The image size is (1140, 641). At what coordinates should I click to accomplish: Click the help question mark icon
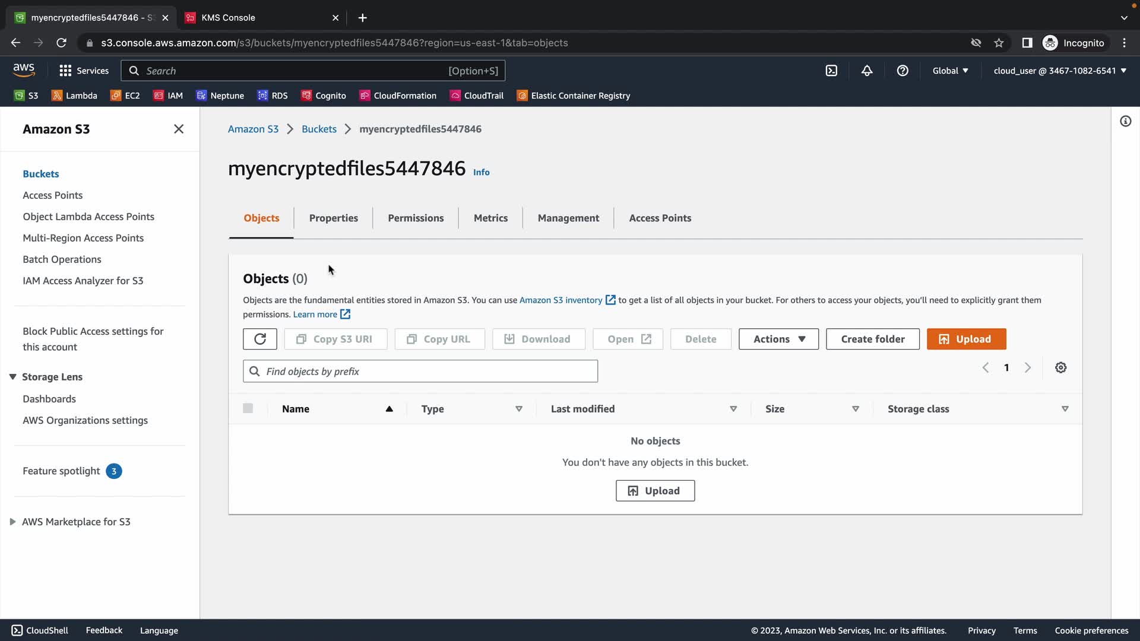tap(902, 71)
